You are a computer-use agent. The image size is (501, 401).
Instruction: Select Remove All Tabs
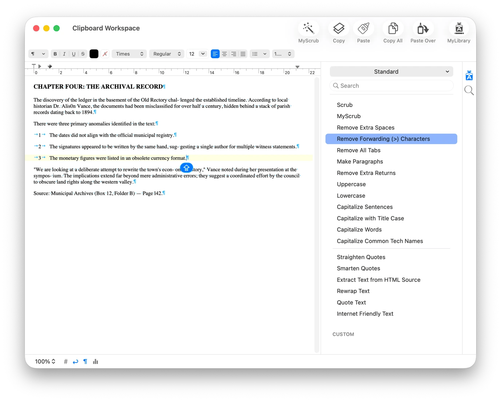pyautogui.click(x=391, y=150)
